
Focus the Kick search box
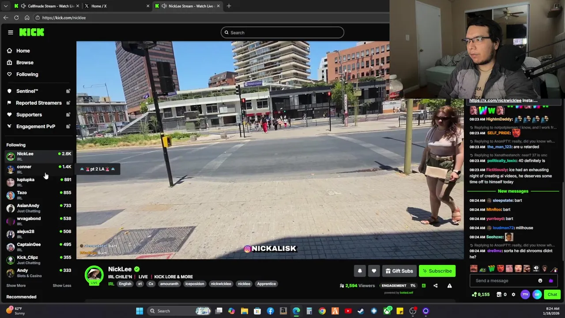[x=282, y=33]
